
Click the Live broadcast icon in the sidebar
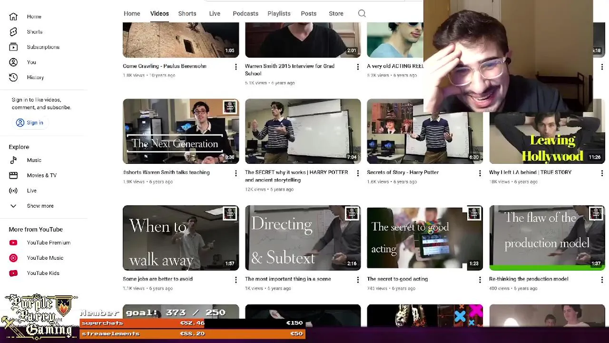[x=13, y=191]
